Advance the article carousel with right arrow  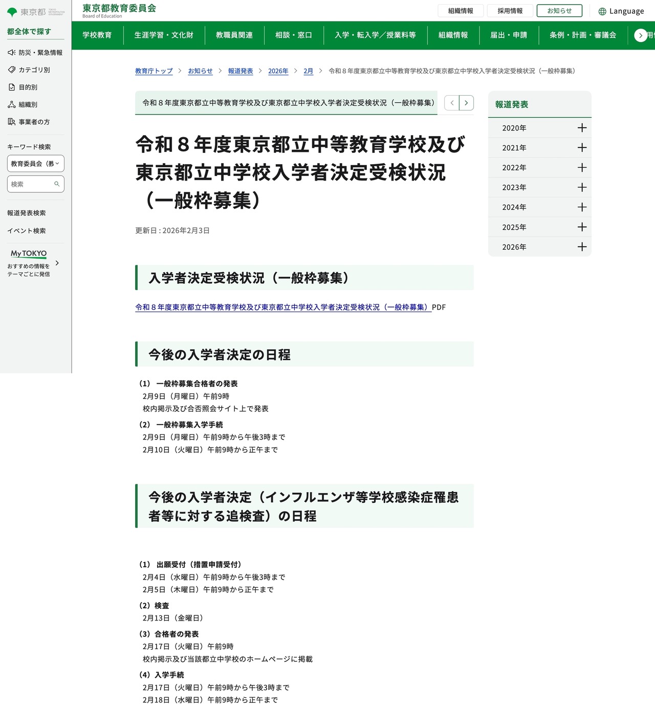click(466, 103)
